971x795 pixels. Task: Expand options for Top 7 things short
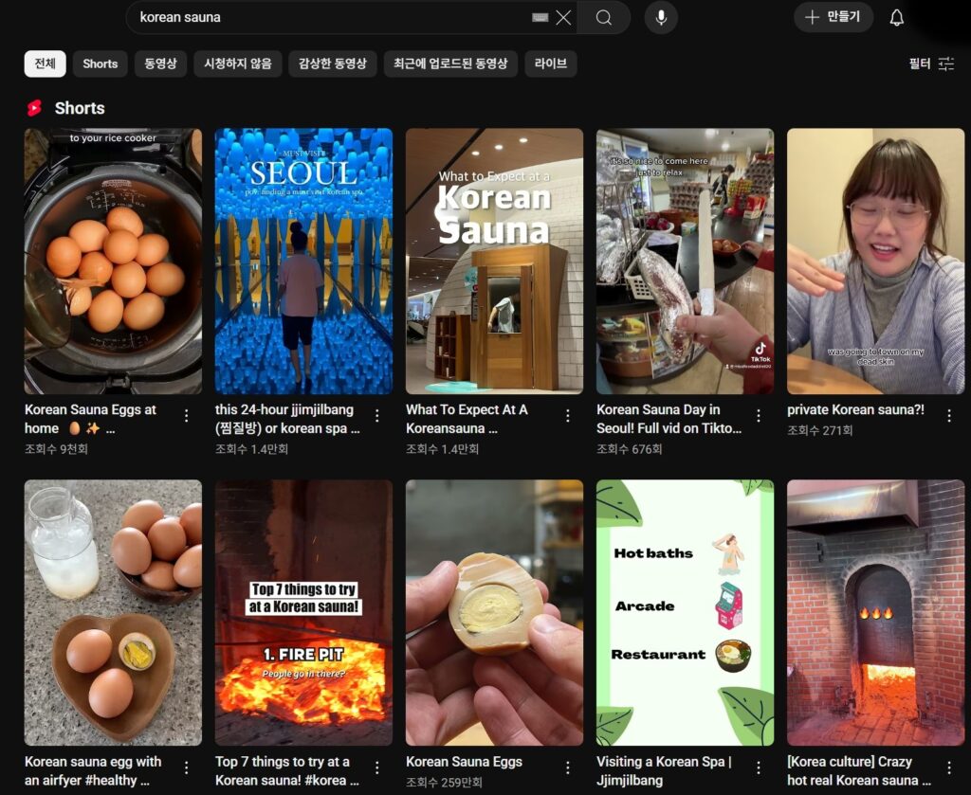coord(376,768)
